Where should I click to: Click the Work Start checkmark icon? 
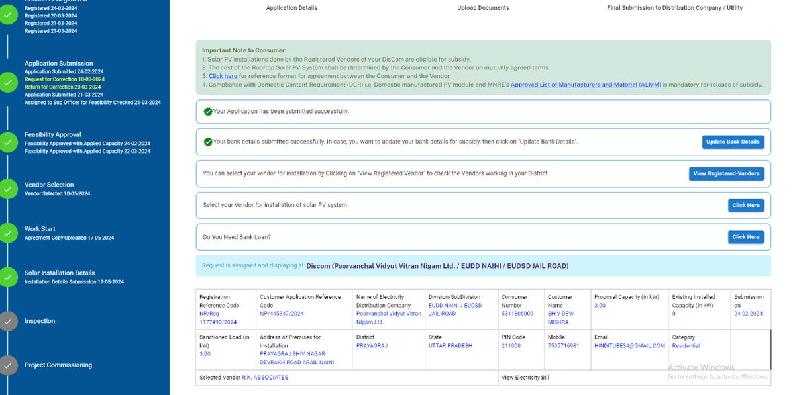pos(7,233)
